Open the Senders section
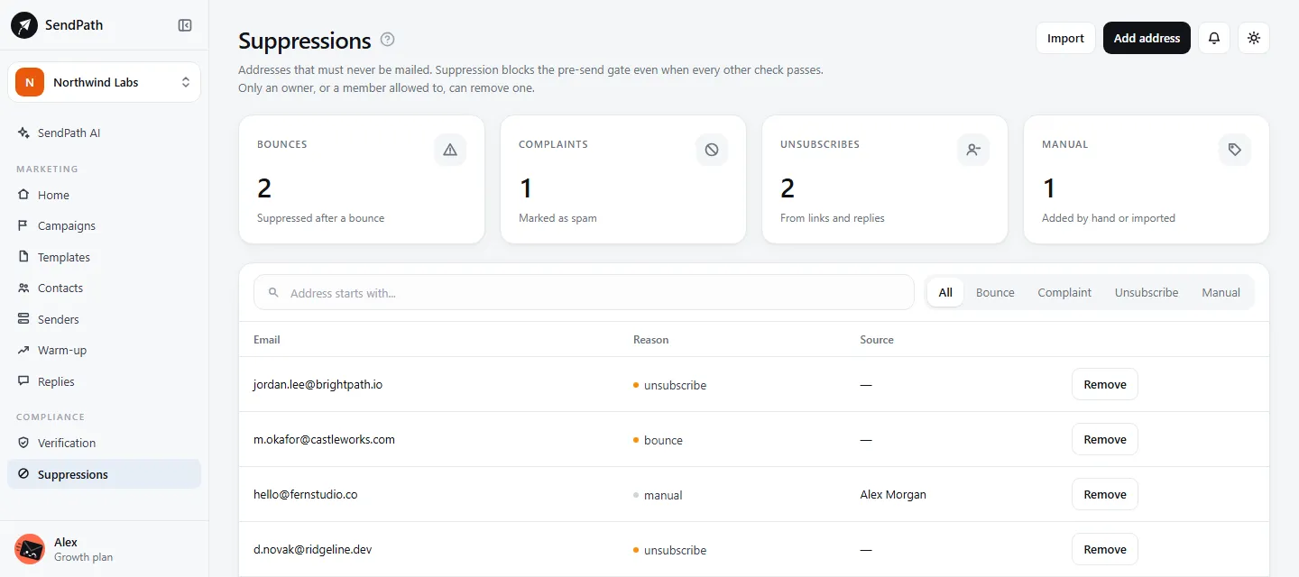 coord(104,319)
